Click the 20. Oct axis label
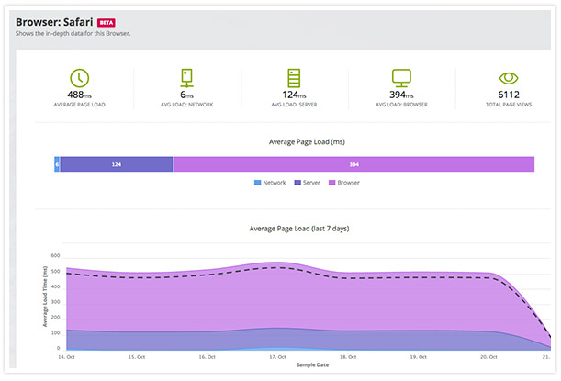 pyautogui.click(x=488, y=357)
